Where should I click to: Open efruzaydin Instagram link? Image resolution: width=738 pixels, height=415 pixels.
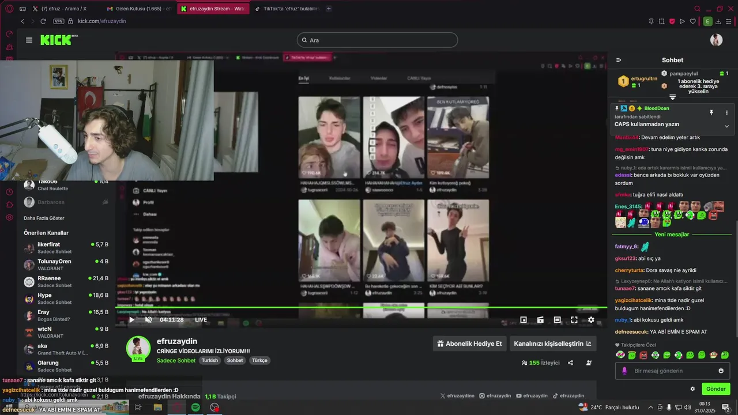[x=495, y=395]
